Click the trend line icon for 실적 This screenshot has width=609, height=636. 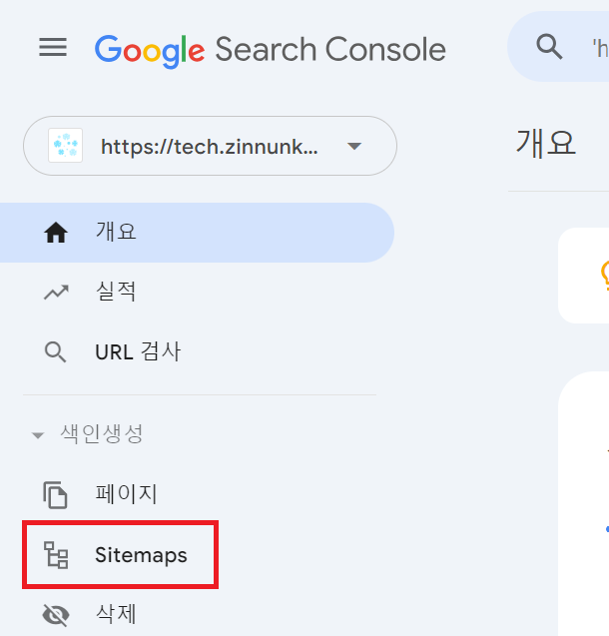click(56, 292)
